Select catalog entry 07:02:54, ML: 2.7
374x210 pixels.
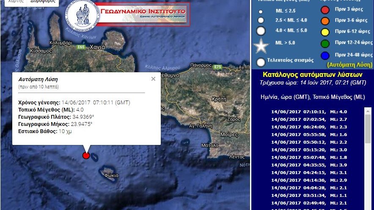pyautogui.click(x=309, y=119)
